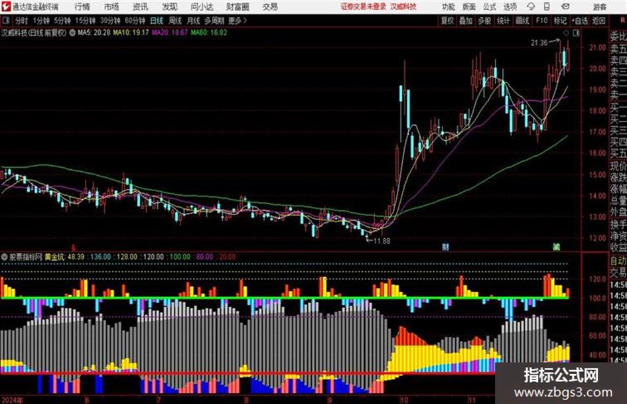The image size is (627, 404).
Task: Click the 复权 toolbar button
Action: click(447, 21)
